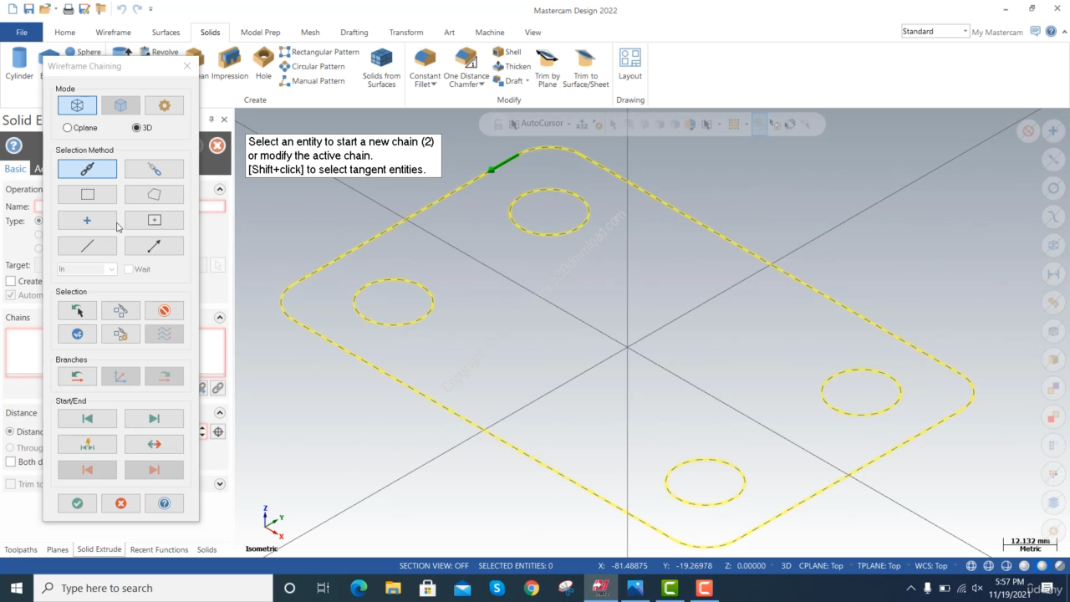Open the Surfaces ribbon tab
1070x602 pixels.
click(166, 33)
